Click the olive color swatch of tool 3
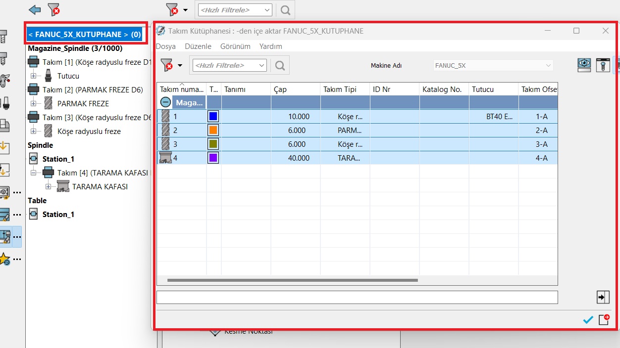 click(213, 144)
